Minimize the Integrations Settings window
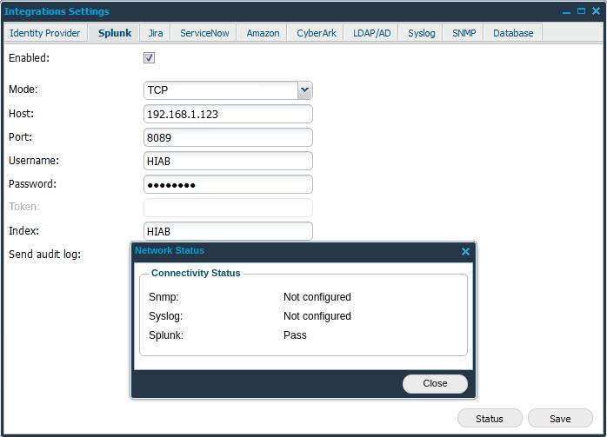607x437 pixels. coord(567,11)
